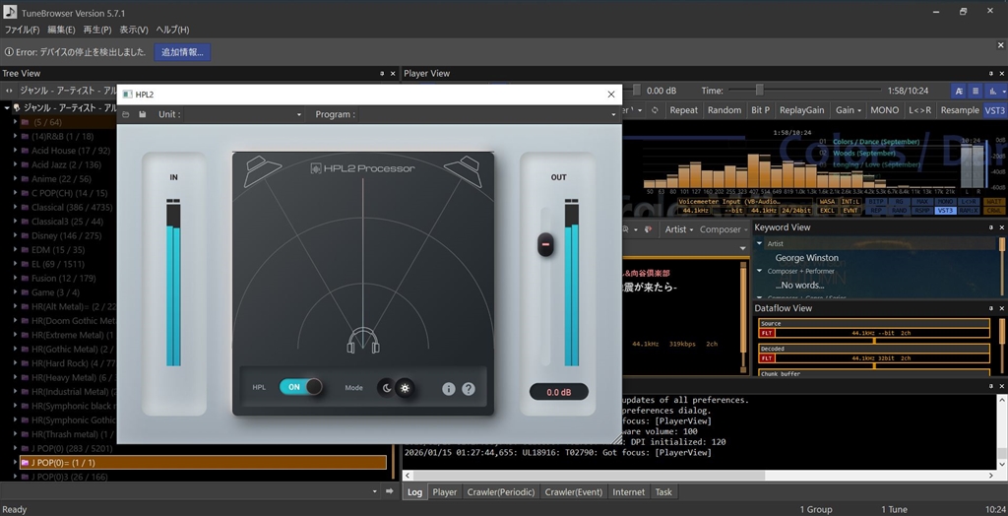This screenshot has width=1008, height=516.
Task: Click the 追加情報... button
Action: coord(182,52)
